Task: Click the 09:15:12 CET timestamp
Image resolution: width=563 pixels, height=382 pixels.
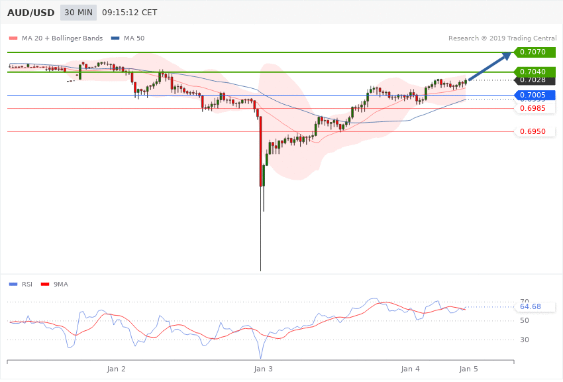Action: point(130,13)
